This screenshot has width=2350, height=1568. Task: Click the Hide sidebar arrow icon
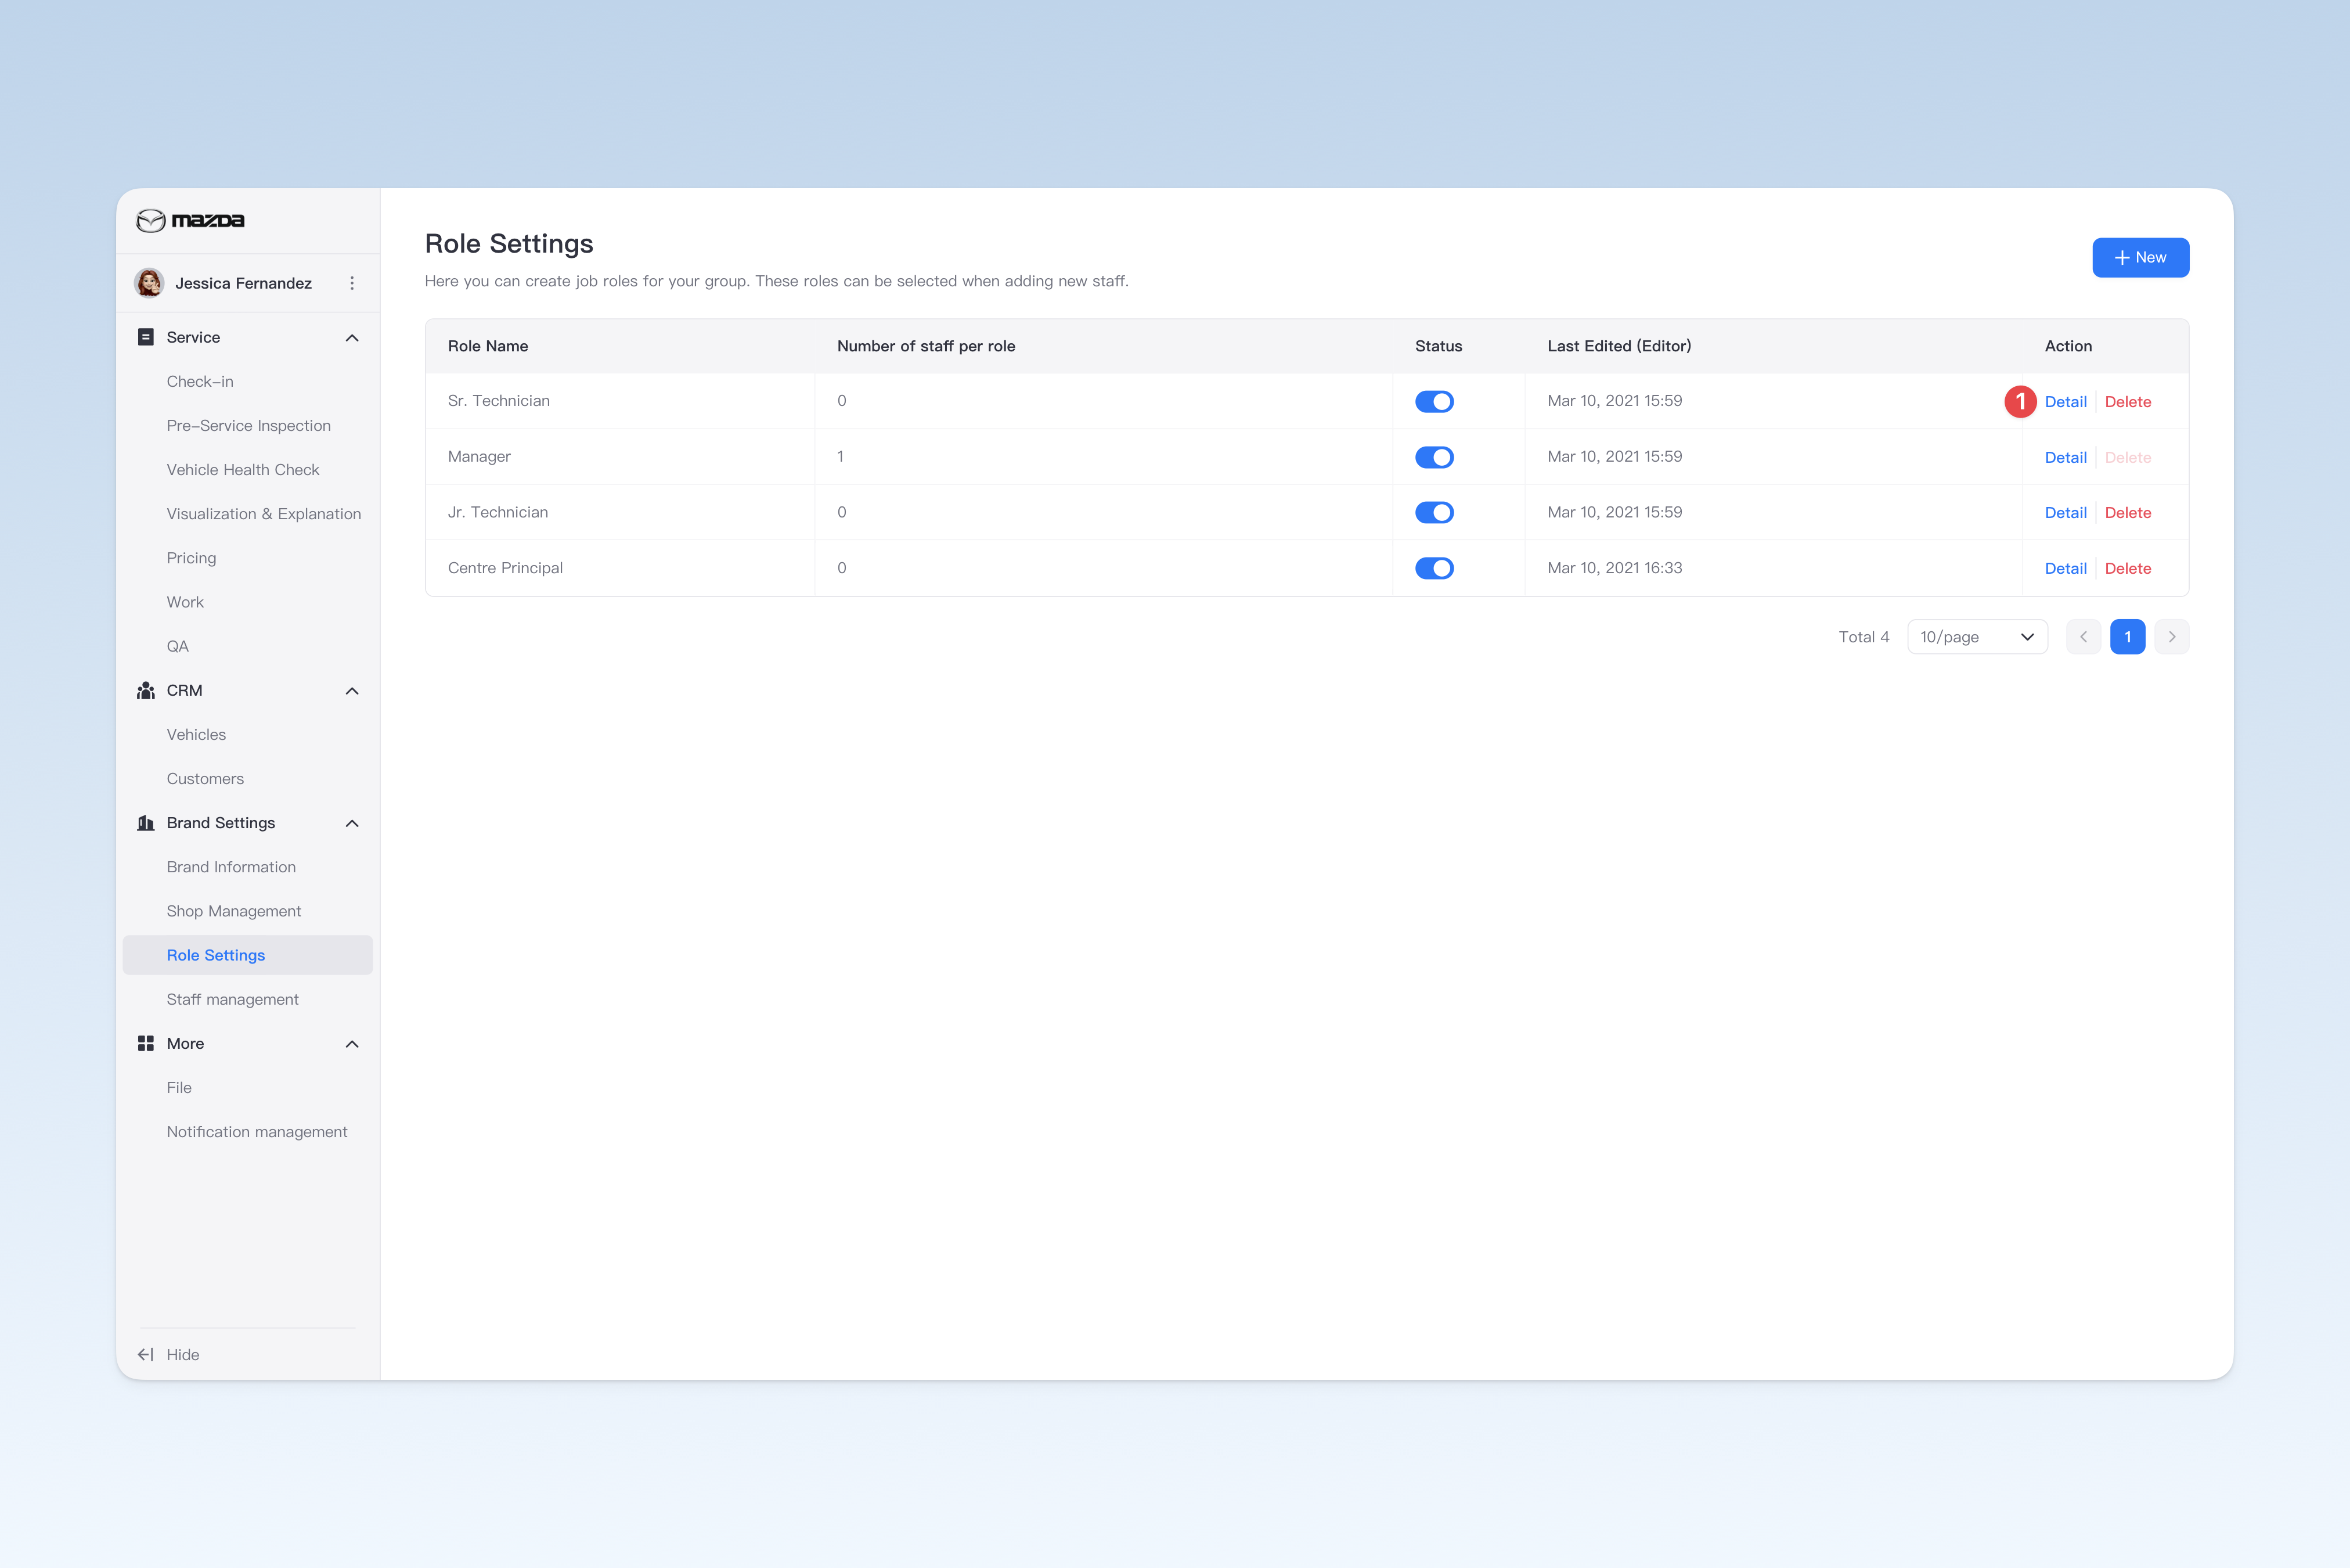(146, 1354)
